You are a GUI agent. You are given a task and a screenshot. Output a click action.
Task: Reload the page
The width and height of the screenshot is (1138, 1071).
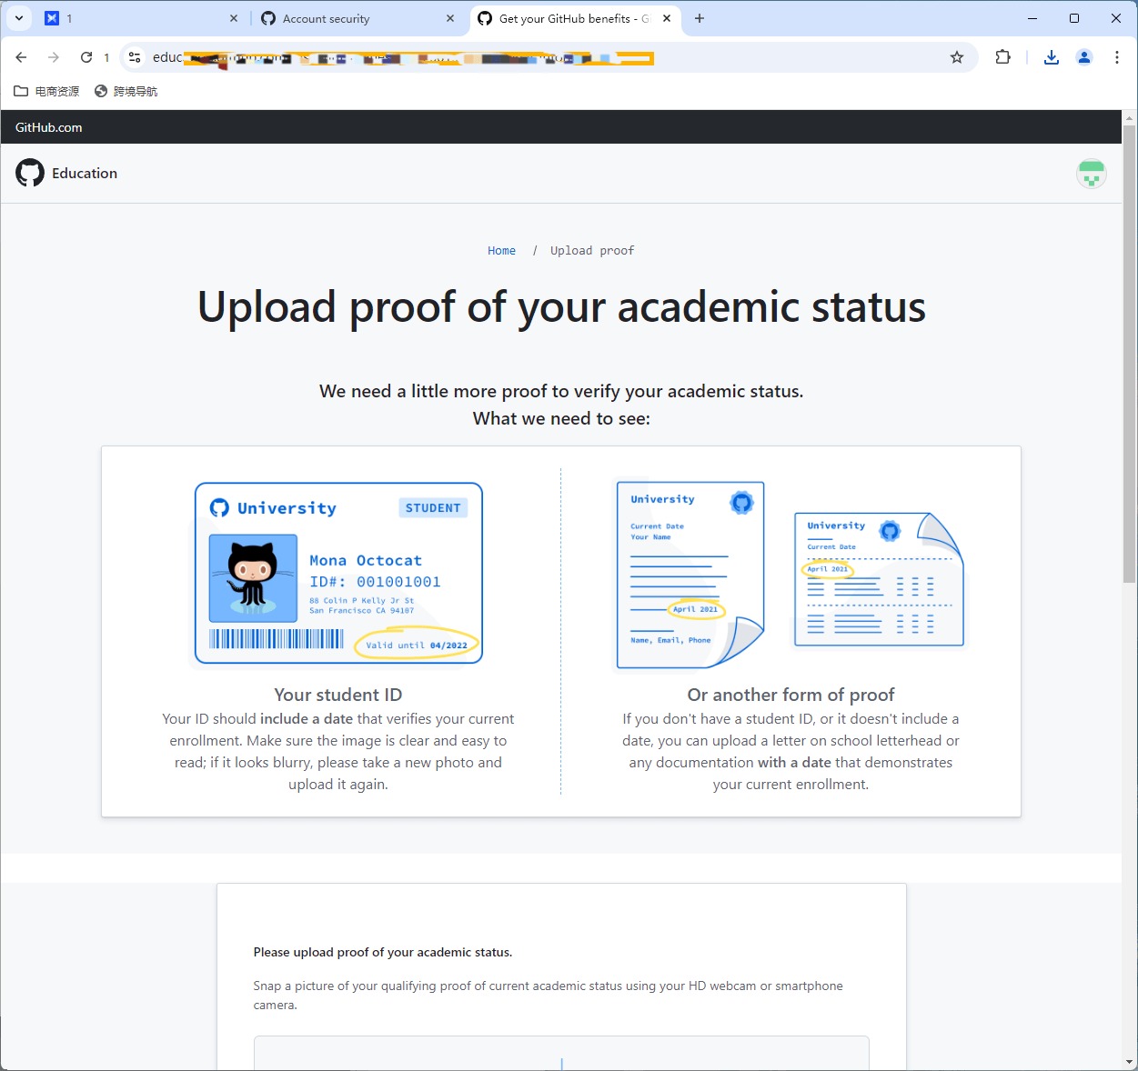point(86,57)
